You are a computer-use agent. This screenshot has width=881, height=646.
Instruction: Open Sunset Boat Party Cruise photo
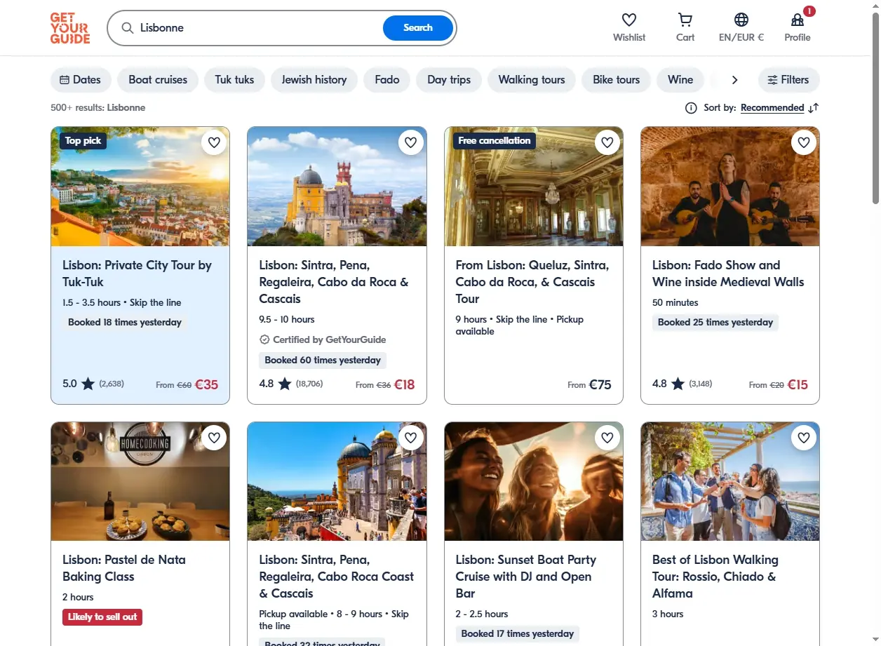[534, 481]
